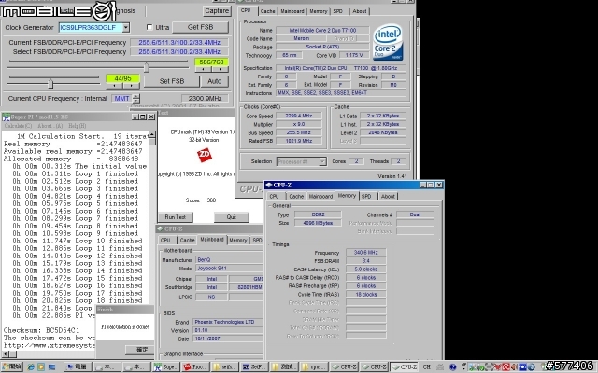Click the Super PI title bar icon
The image size is (598, 373).
[7, 117]
